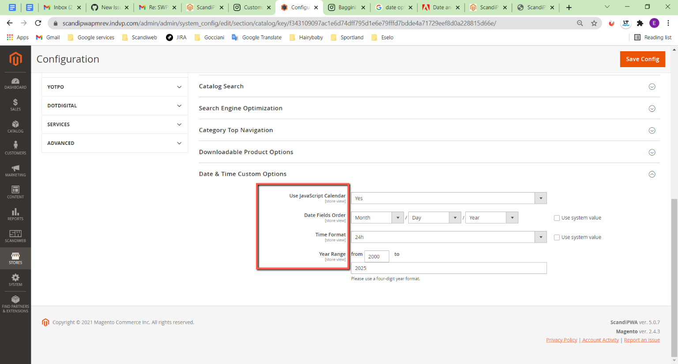Check Use system value beside Time Format
678x364 pixels.
click(557, 237)
